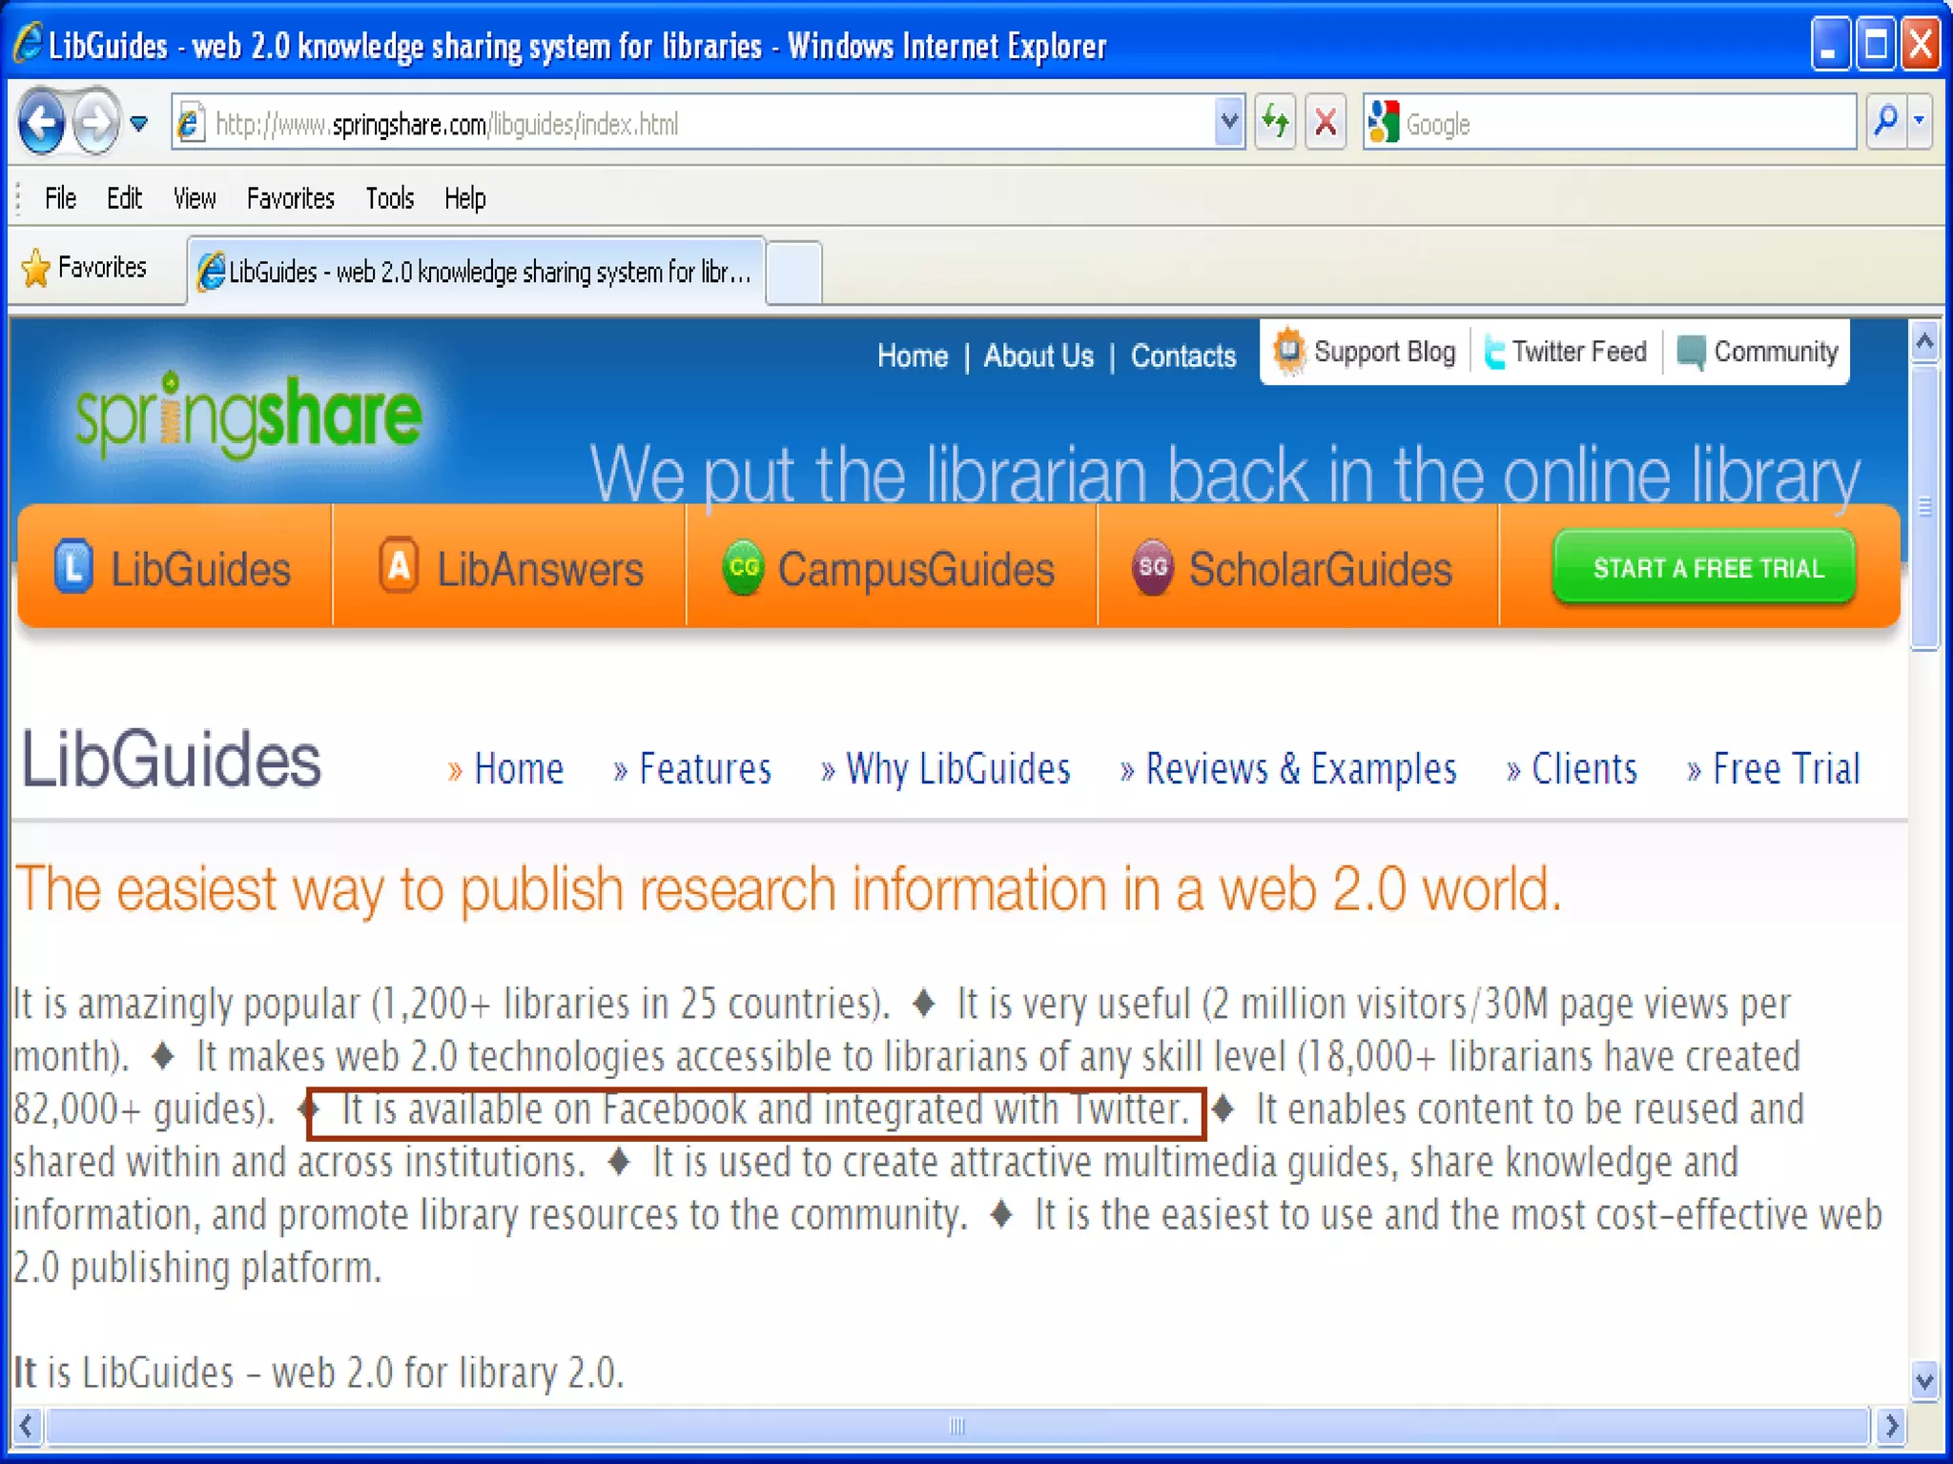The width and height of the screenshot is (1953, 1464).
Task: Click the purple ScholarGuides SG icon
Action: pyautogui.click(x=1152, y=568)
